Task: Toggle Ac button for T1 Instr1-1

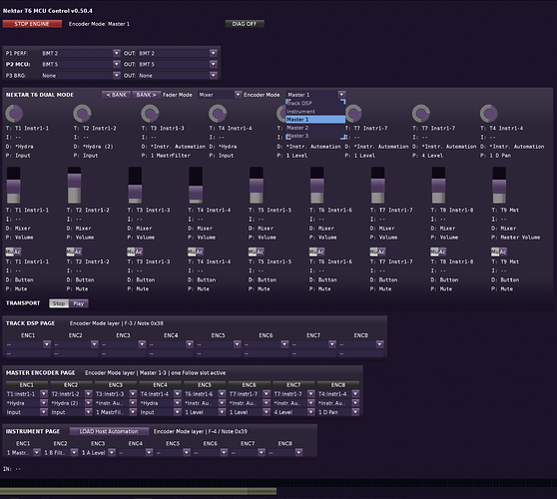Action: point(17,251)
